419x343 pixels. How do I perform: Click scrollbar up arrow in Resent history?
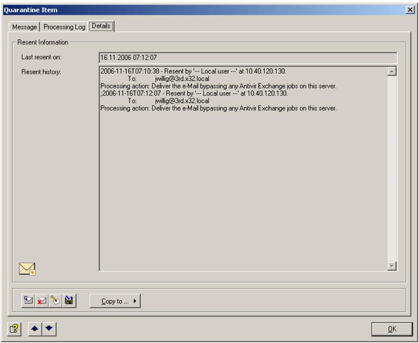pyautogui.click(x=392, y=71)
